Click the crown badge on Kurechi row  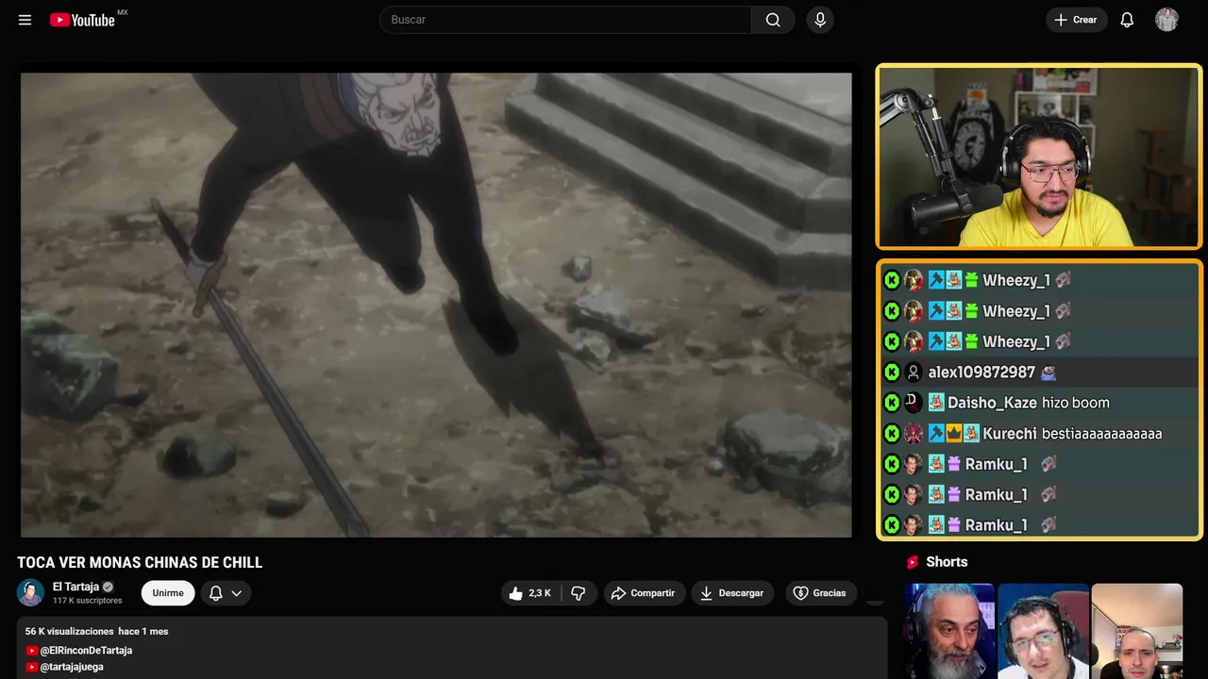coord(953,434)
